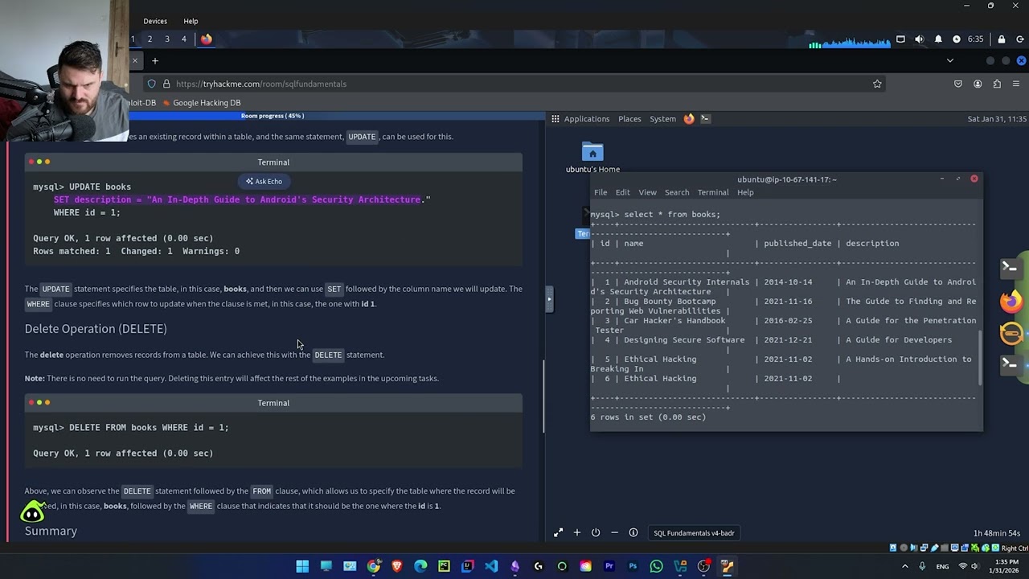Open the terminal View menu
Image resolution: width=1029 pixels, height=579 pixels.
(x=647, y=192)
